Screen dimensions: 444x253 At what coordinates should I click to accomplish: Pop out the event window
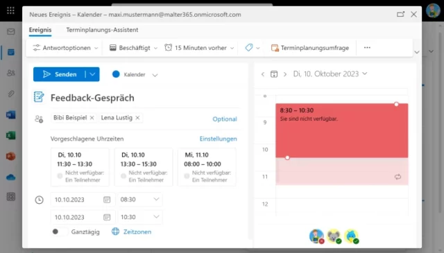click(400, 14)
